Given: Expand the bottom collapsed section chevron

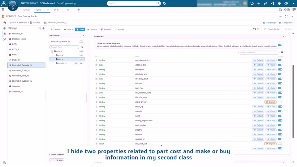Looking at the screenshot, I should (x=284, y=162).
